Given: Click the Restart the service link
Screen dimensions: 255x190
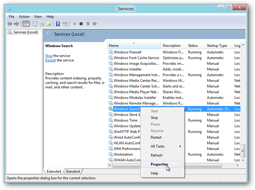Looking at the screenshot, I should point(51,60).
